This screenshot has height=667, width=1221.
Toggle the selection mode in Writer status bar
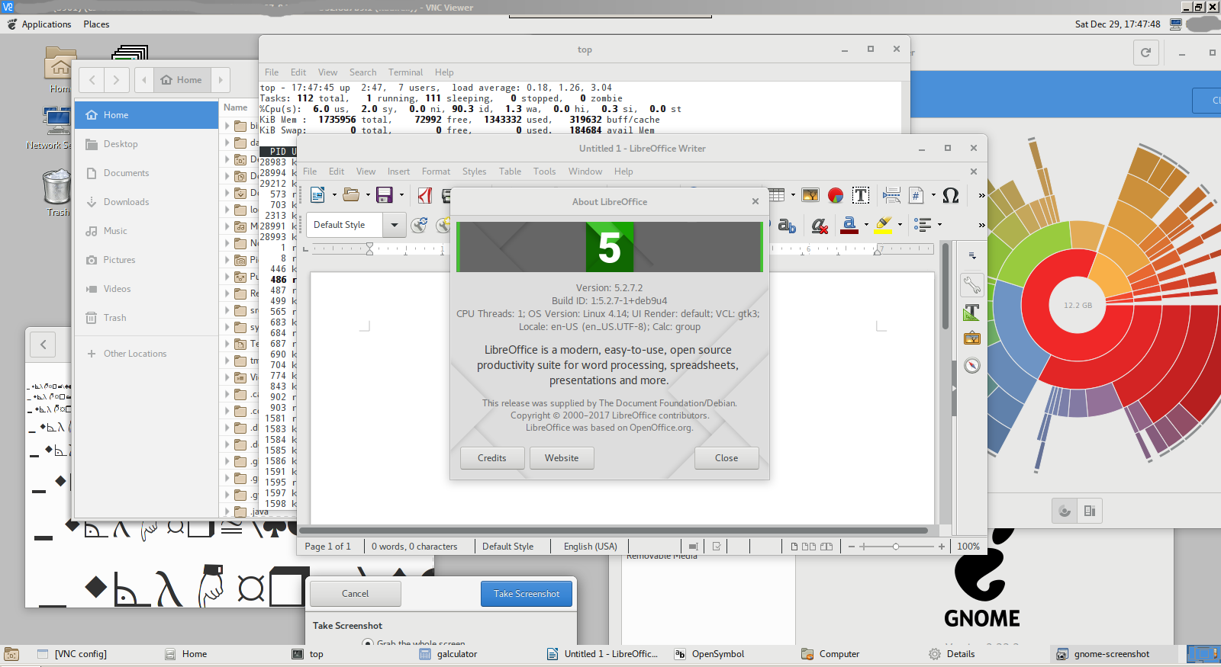[693, 547]
